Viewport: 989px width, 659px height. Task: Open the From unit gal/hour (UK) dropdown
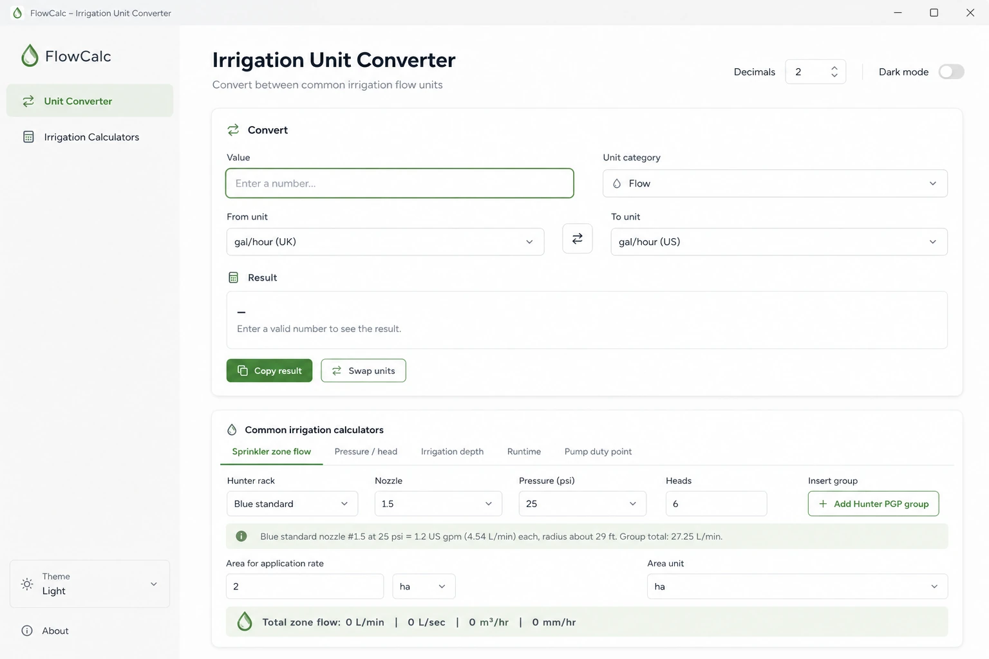tap(385, 242)
